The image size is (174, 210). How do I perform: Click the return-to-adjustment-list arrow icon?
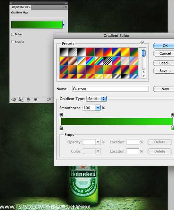coord(13,100)
